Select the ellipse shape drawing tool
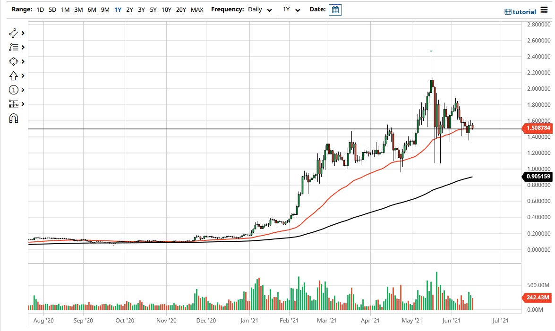Screen dimensions: 555x331 point(13,61)
